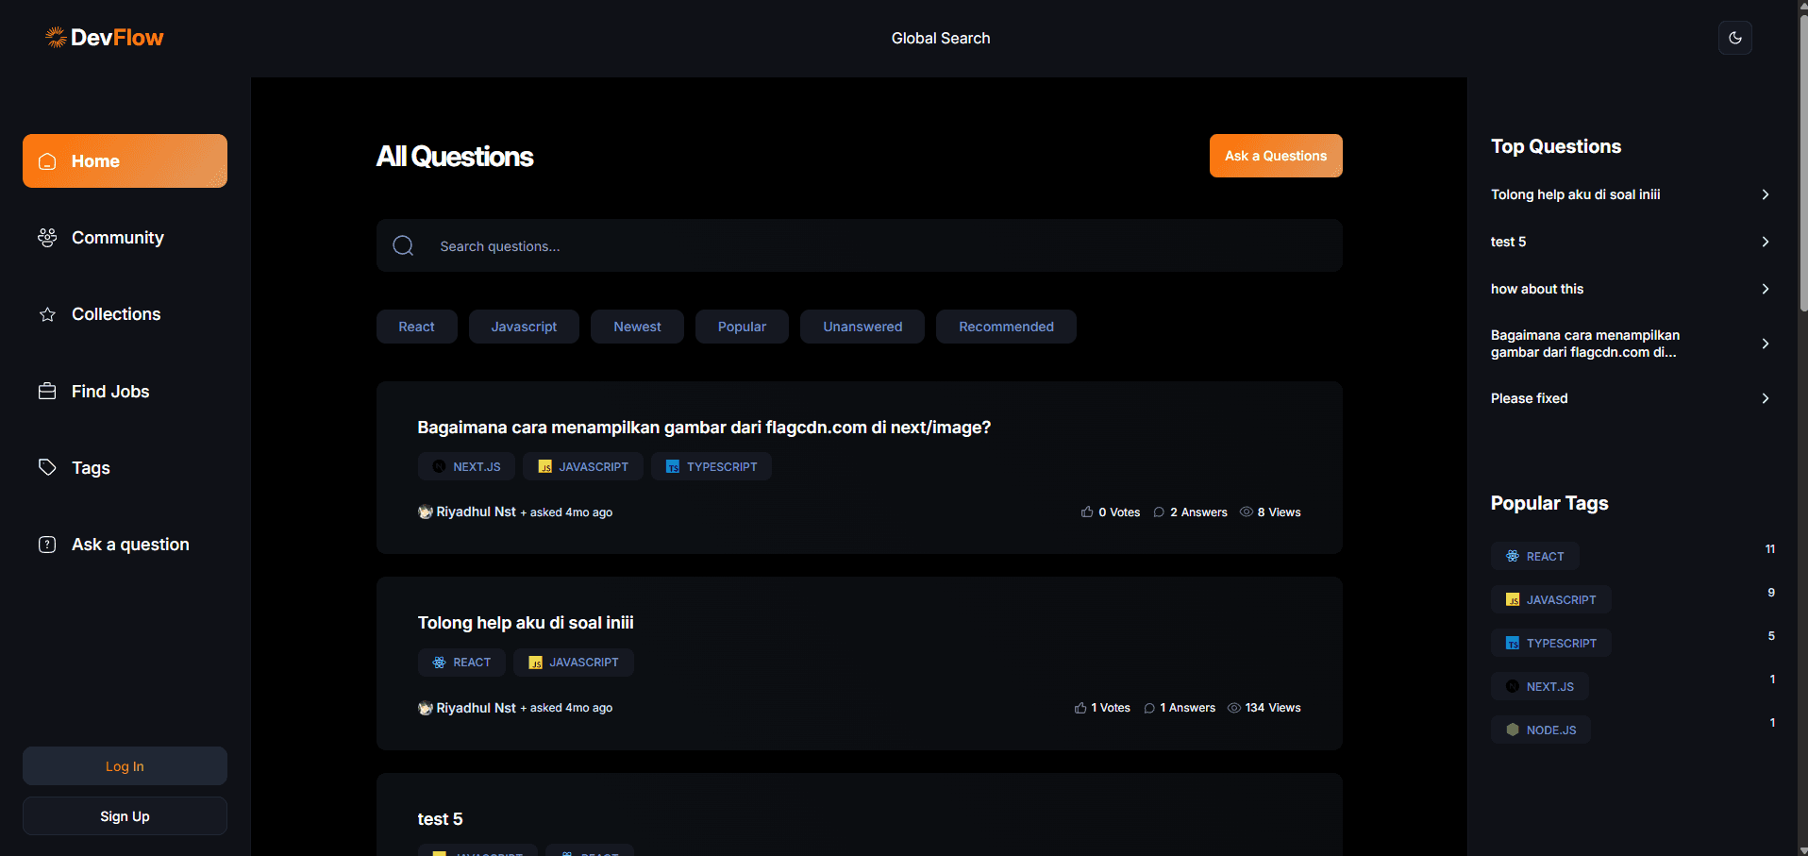Select the Home menu item
This screenshot has width=1808, height=856.
(x=125, y=161)
